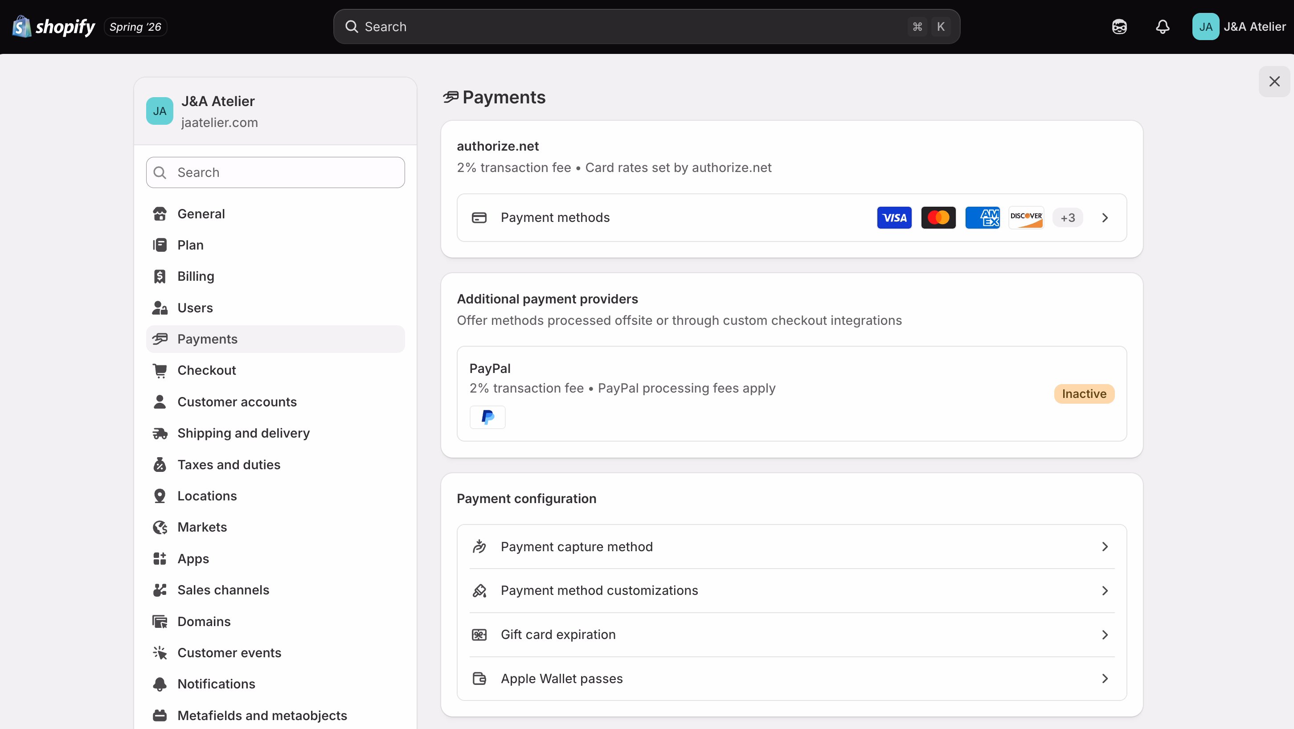Expand Gift card expiration chevron
The width and height of the screenshot is (1294, 729).
point(1105,635)
